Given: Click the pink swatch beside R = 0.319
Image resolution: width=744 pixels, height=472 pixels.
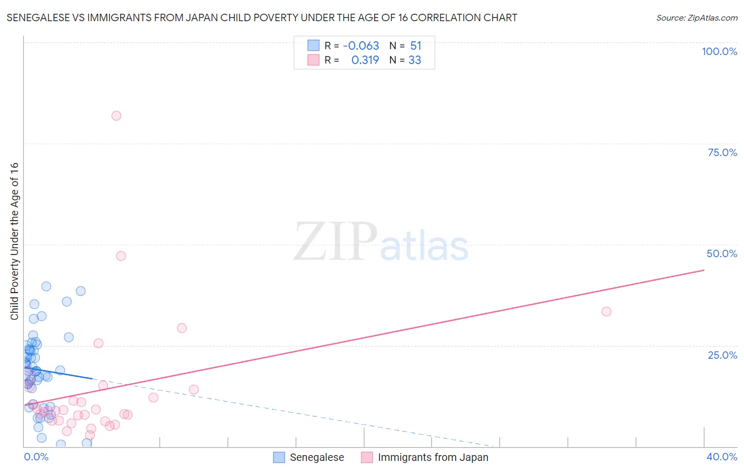Looking at the screenshot, I should coord(313,60).
